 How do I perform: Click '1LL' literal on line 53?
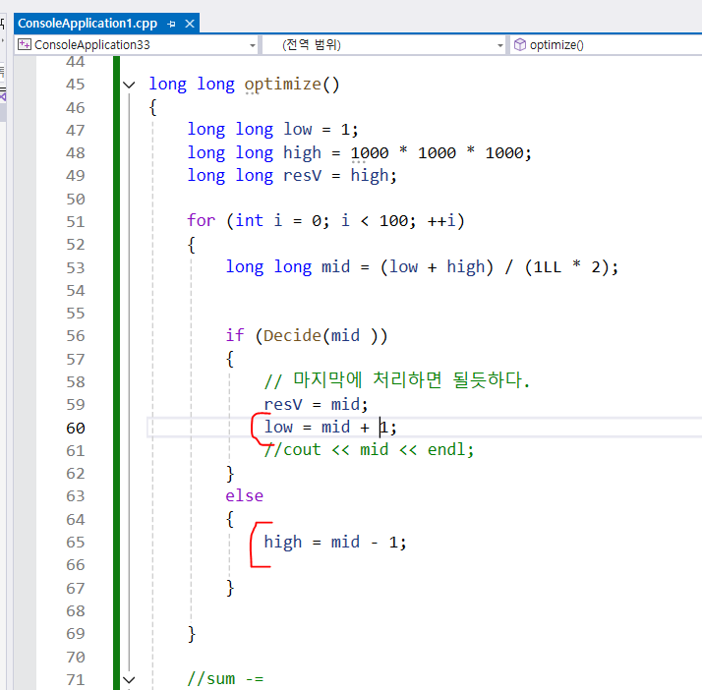pos(547,267)
